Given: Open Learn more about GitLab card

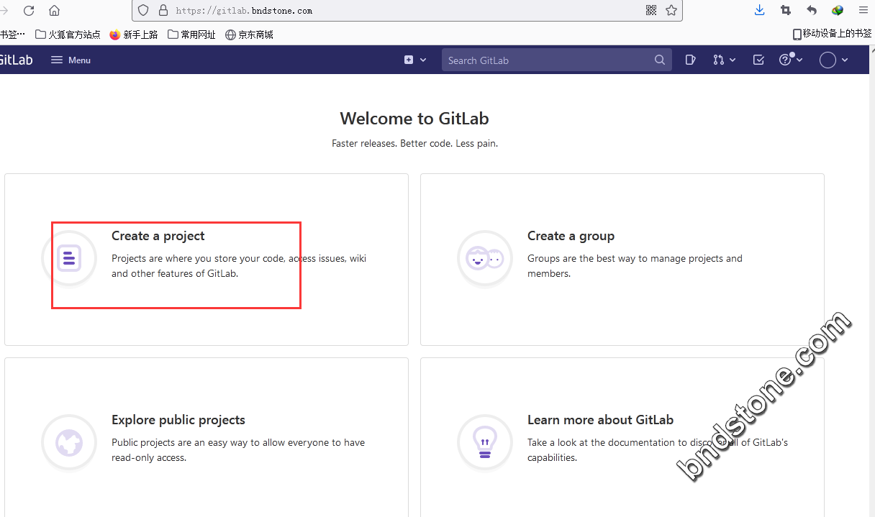Looking at the screenshot, I should (622, 438).
